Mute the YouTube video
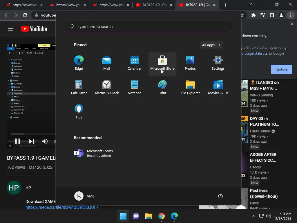This screenshot has width=297, height=223. point(45,141)
